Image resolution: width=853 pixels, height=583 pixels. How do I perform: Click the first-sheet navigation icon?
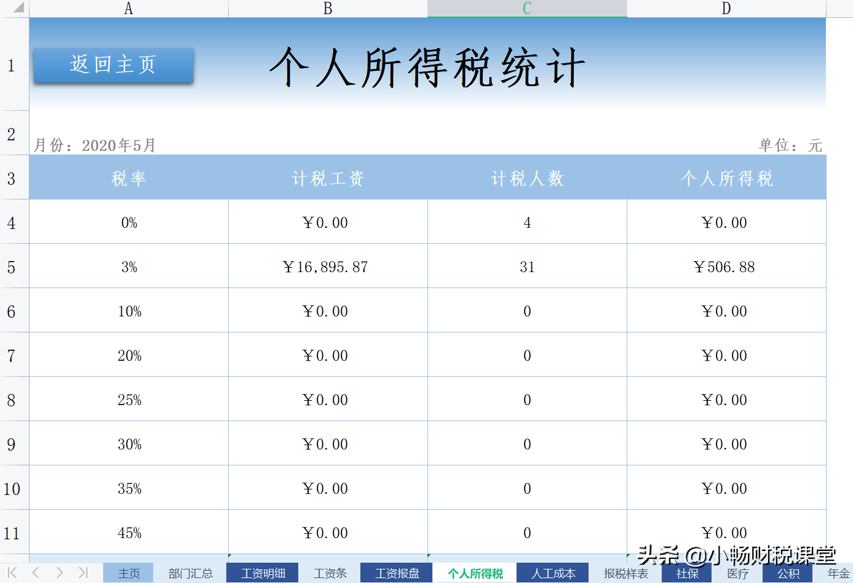point(13,573)
